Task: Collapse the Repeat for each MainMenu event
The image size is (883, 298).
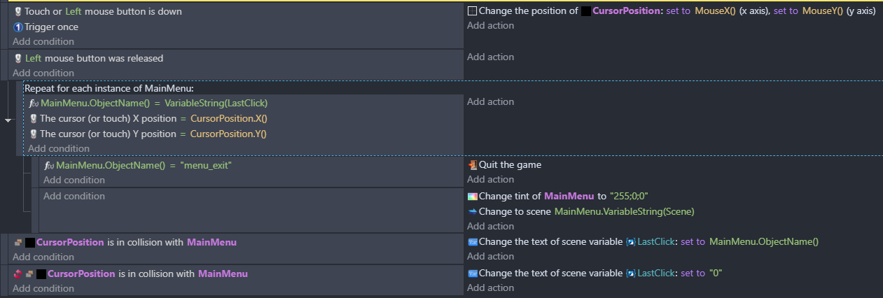Action: tap(8, 120)
